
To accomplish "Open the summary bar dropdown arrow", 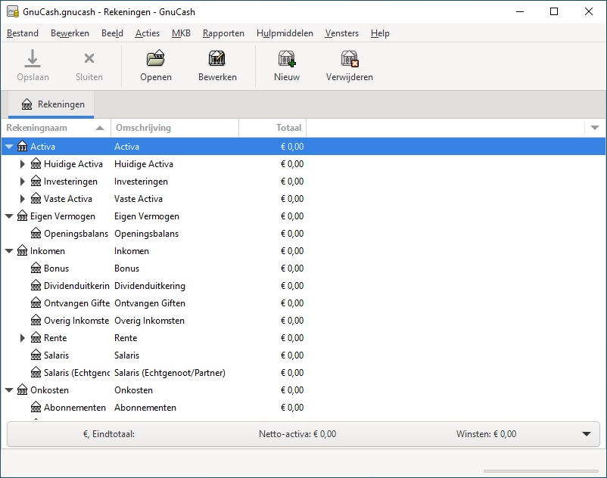I will click(587, 434).
